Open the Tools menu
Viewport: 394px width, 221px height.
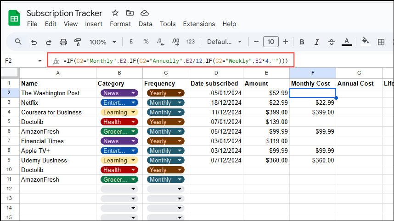pos(168,24)
